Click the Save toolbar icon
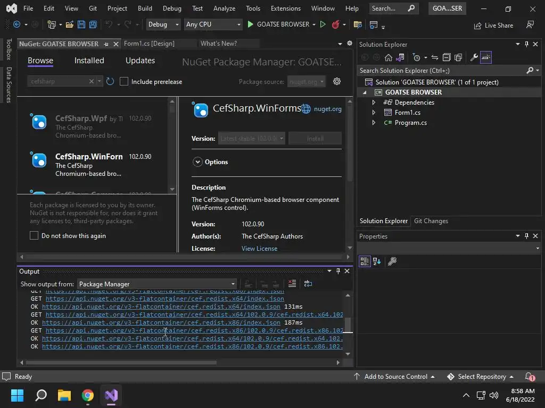Viewport: 545px width, 408px height. pyautogui.click(x=81, y=24)
